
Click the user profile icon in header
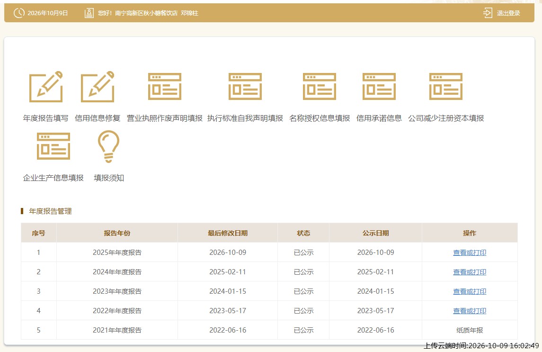coord(89,13)
